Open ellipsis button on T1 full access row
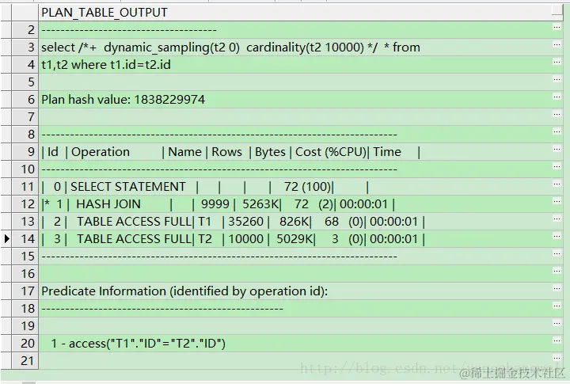 click(x=557, y=219)
